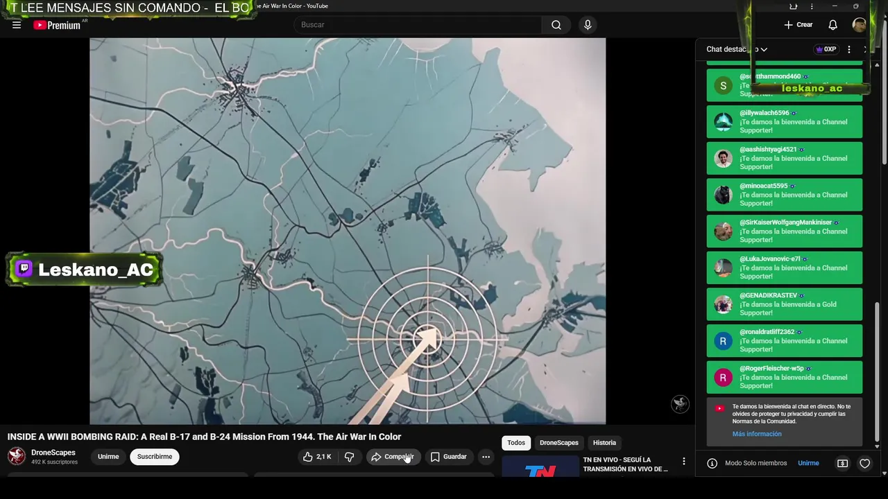
Task: Open @ronaldratliff2362 avatar in chat
Action: pyautogui.click(x=723, y=341)
